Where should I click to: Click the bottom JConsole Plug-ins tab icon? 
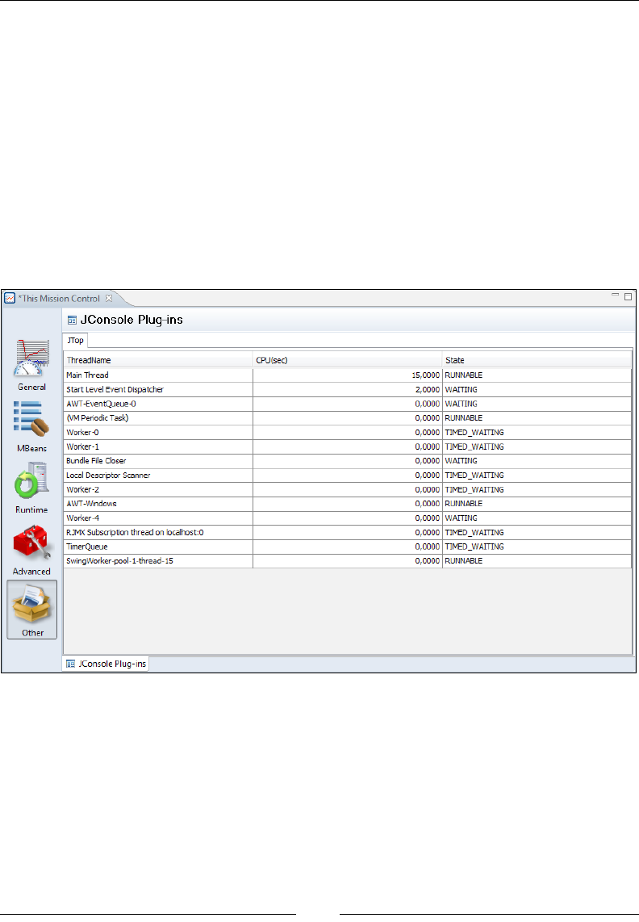pos(70,664)
